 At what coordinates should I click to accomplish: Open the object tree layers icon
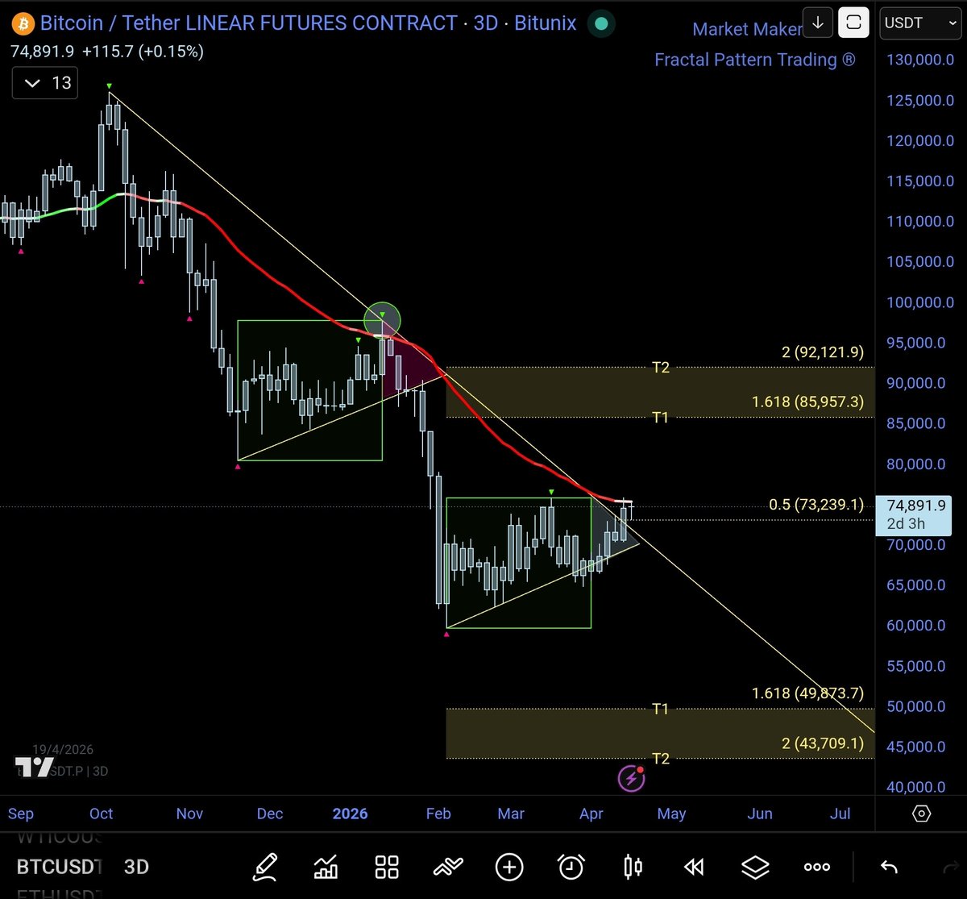(x=755, y=867)
